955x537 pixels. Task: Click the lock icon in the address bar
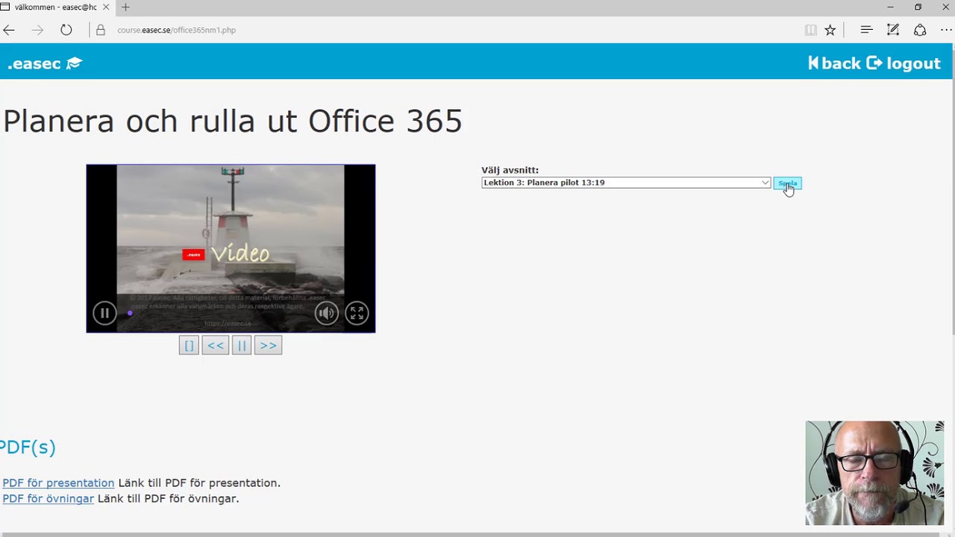100,30
